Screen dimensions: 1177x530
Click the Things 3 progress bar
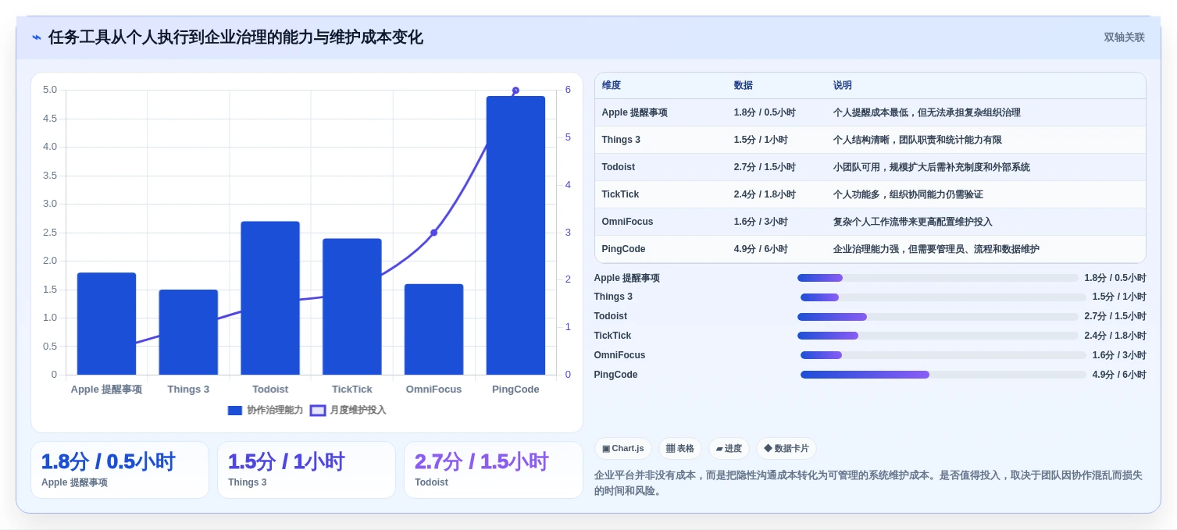point(943,297)
